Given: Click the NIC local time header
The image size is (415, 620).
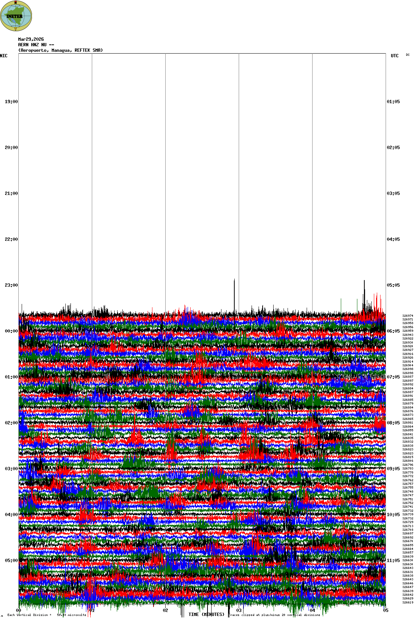Looking at the screenshot, I should pos(4,56).
